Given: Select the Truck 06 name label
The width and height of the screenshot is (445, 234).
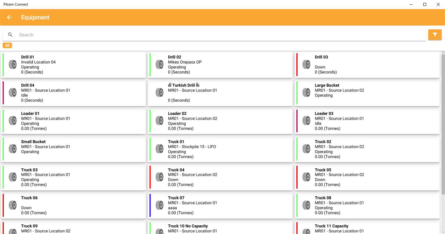Looking at the screenshot, I should (x=29, y=198).
